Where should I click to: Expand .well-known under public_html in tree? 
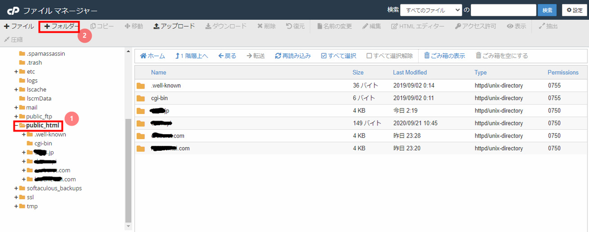[x=24, y=134]
